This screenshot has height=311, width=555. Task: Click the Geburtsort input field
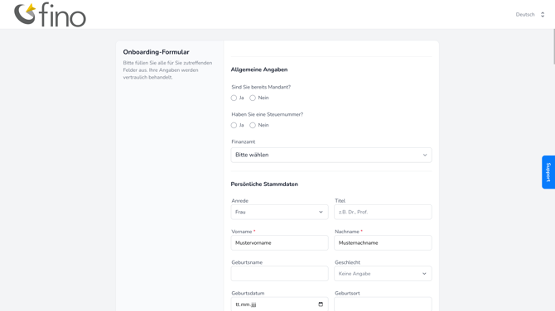point(383,304)
